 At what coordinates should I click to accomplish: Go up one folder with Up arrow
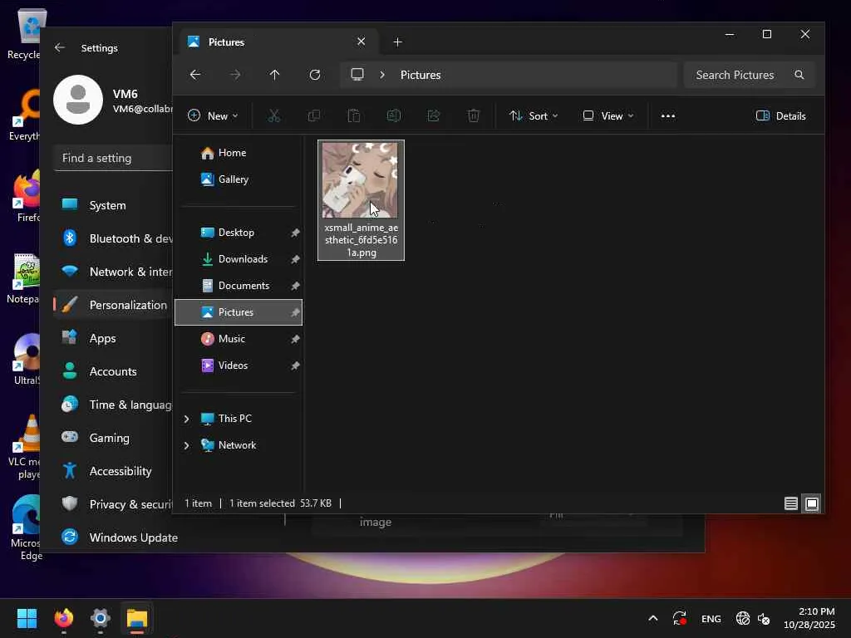tap(275, 75)
